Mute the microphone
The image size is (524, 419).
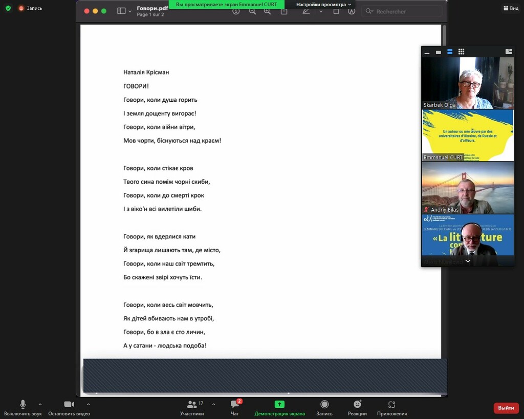click(x=23, y=407)
